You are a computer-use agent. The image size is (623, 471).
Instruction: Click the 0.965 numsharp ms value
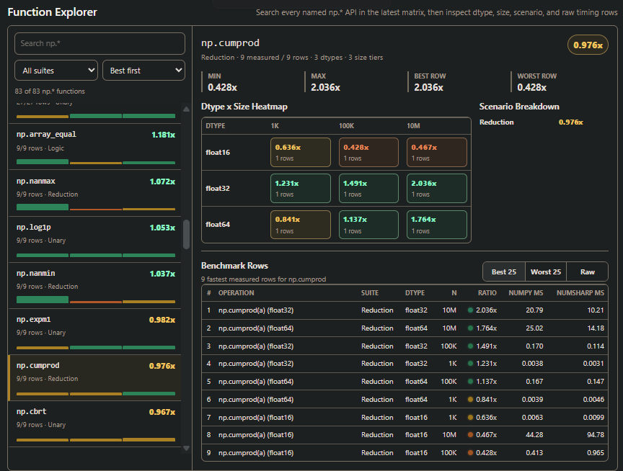(596, 453)
